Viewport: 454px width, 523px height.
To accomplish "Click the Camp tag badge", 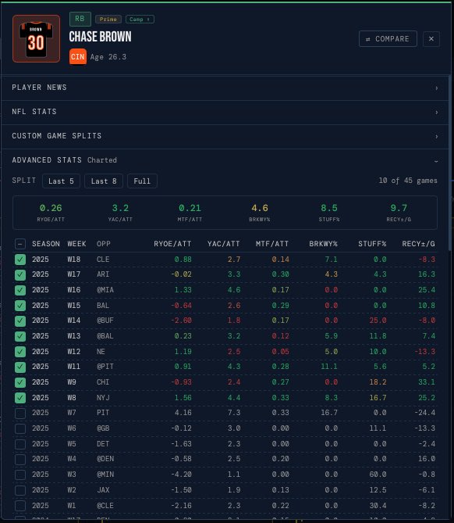I will (140, 20).
